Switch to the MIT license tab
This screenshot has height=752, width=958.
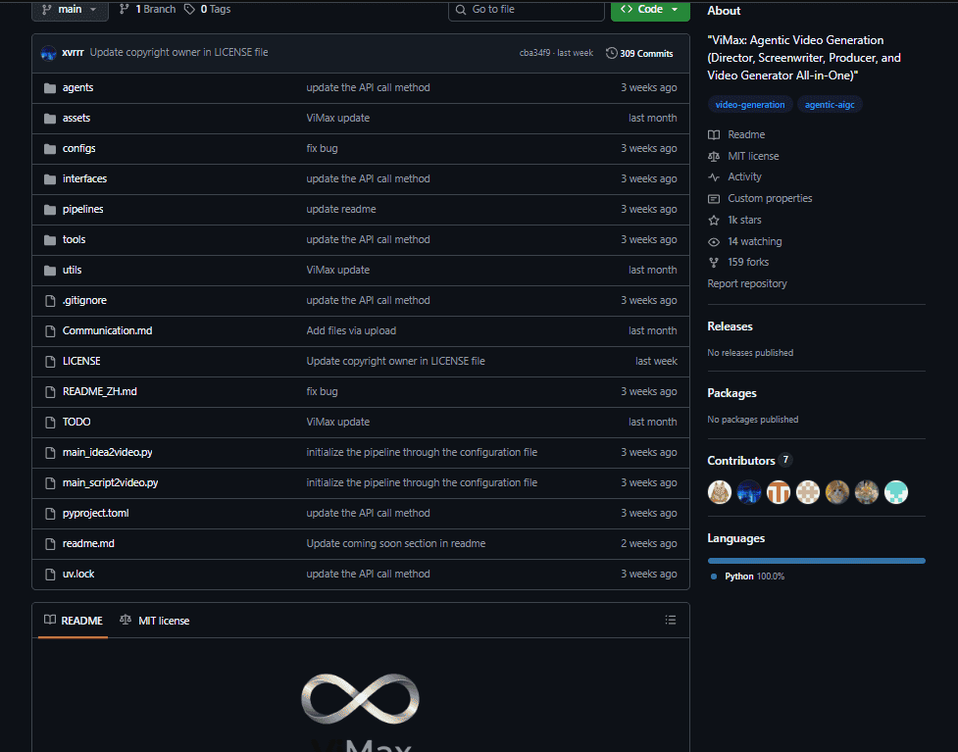[155, 621]
